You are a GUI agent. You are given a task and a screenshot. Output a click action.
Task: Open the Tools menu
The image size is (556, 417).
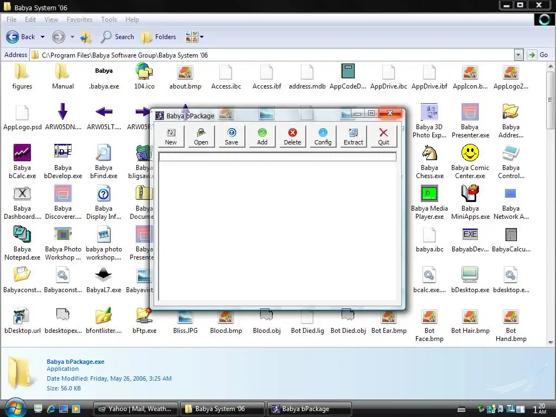(x=109, y=20)
